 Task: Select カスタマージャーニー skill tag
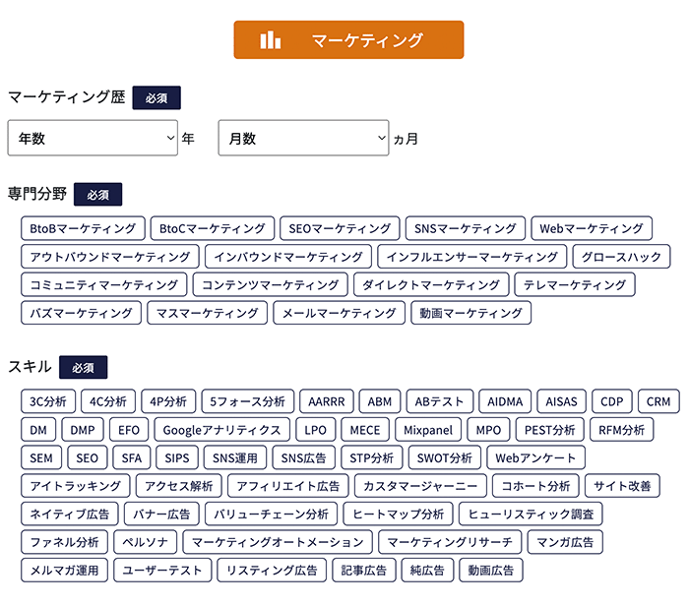point(420,486)
